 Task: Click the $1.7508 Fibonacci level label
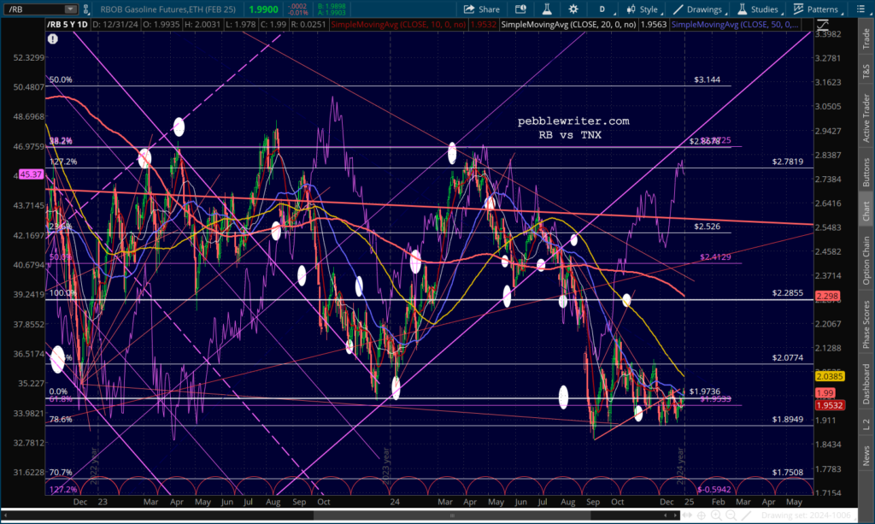(787, 472)
